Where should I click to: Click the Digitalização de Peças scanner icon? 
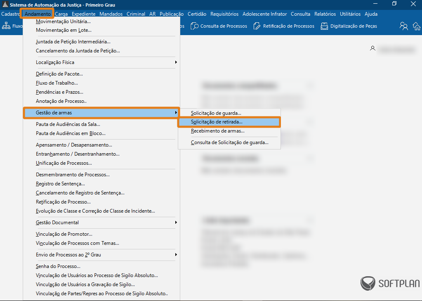pyautogui.click(x=324, y=26)
